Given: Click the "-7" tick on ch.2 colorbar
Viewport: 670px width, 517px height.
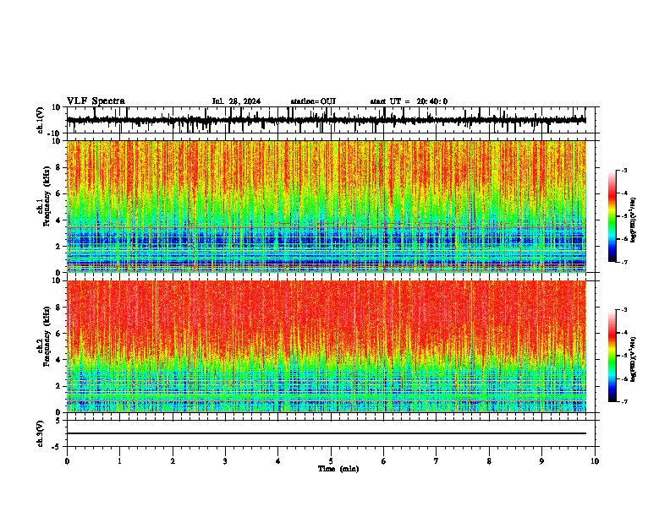Looking at the screenshot, I should (x=623, y=402).
